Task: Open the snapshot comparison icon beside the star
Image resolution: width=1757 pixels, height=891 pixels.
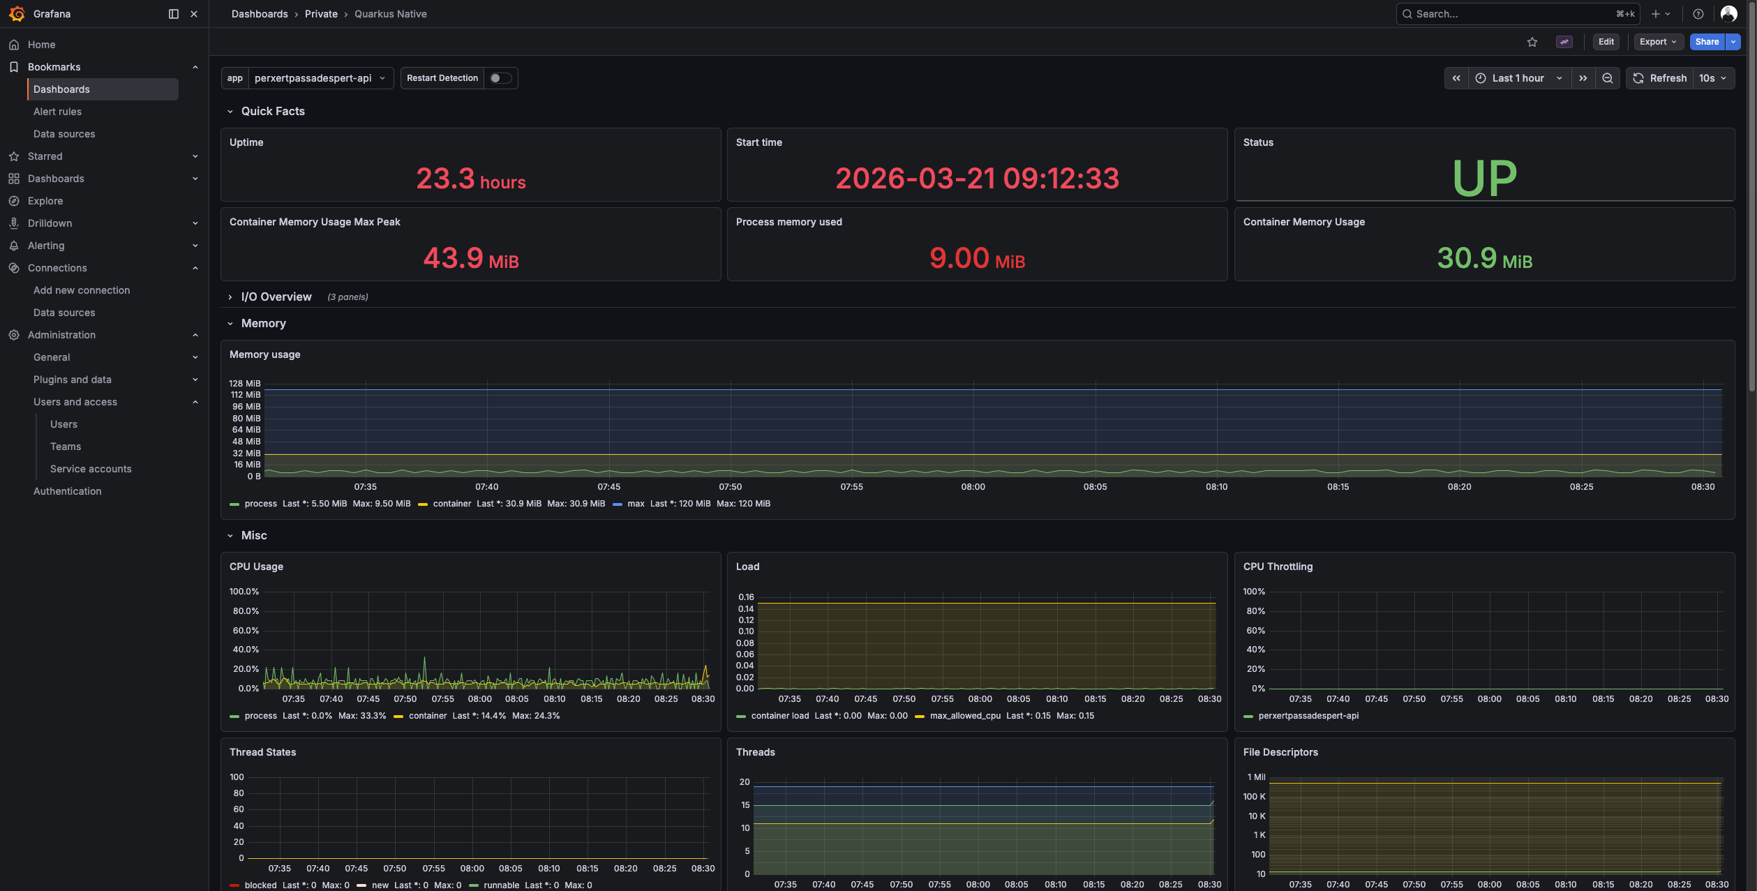Action: [1564, 42]
